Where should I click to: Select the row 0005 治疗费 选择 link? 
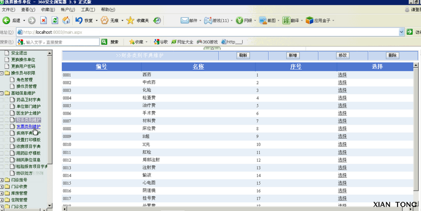click(x=342, y=106)
